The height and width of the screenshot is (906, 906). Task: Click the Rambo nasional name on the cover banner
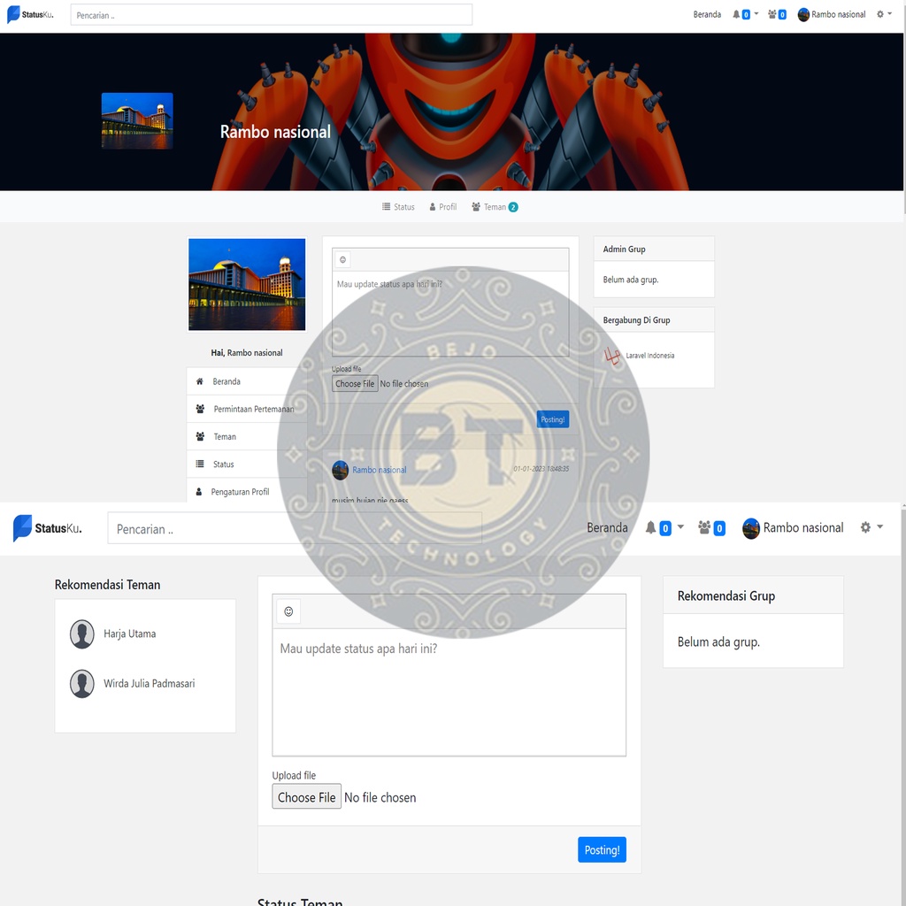(x=276, y=132)
